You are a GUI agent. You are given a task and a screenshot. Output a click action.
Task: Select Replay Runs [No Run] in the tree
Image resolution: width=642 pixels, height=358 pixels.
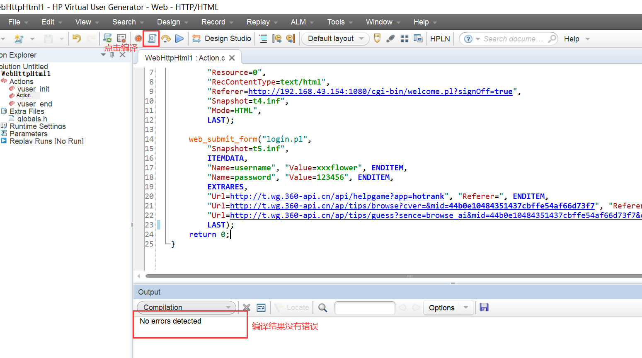click(46, 141)
